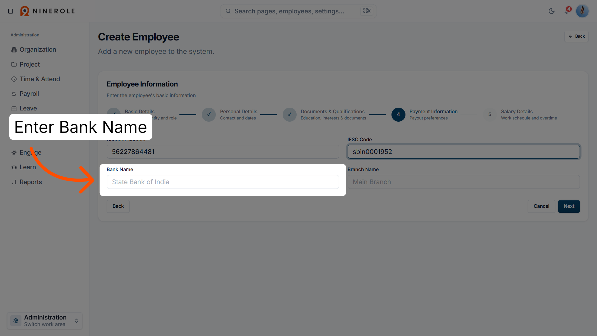The image size is (597, 336).
Task: Click the IFSC Code field
Action: point(464,152)
